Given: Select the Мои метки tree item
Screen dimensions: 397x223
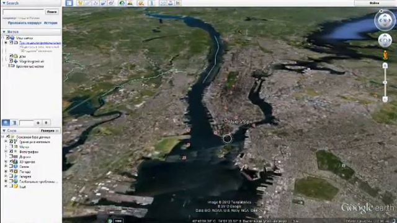Looking at the screenshot, I should [24, 38].
